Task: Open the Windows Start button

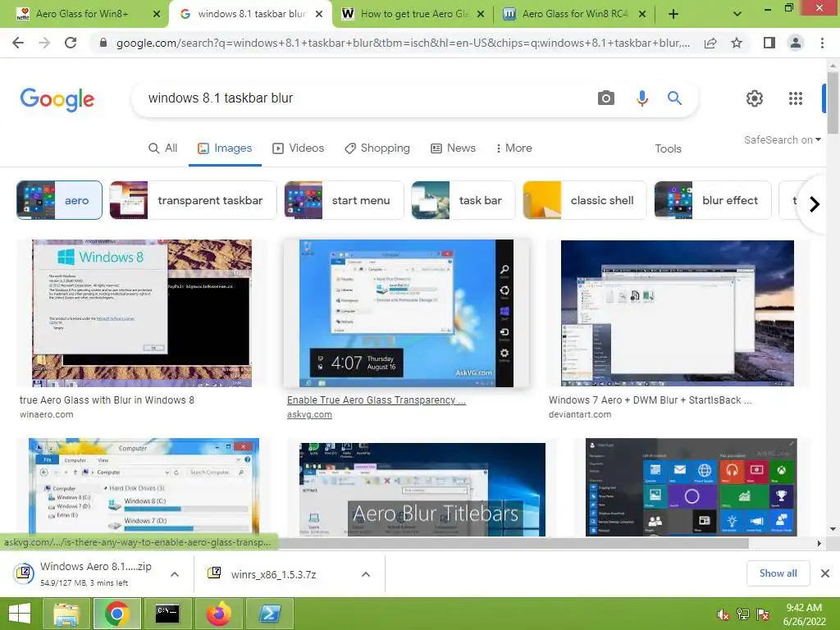Action: point(20,614)
